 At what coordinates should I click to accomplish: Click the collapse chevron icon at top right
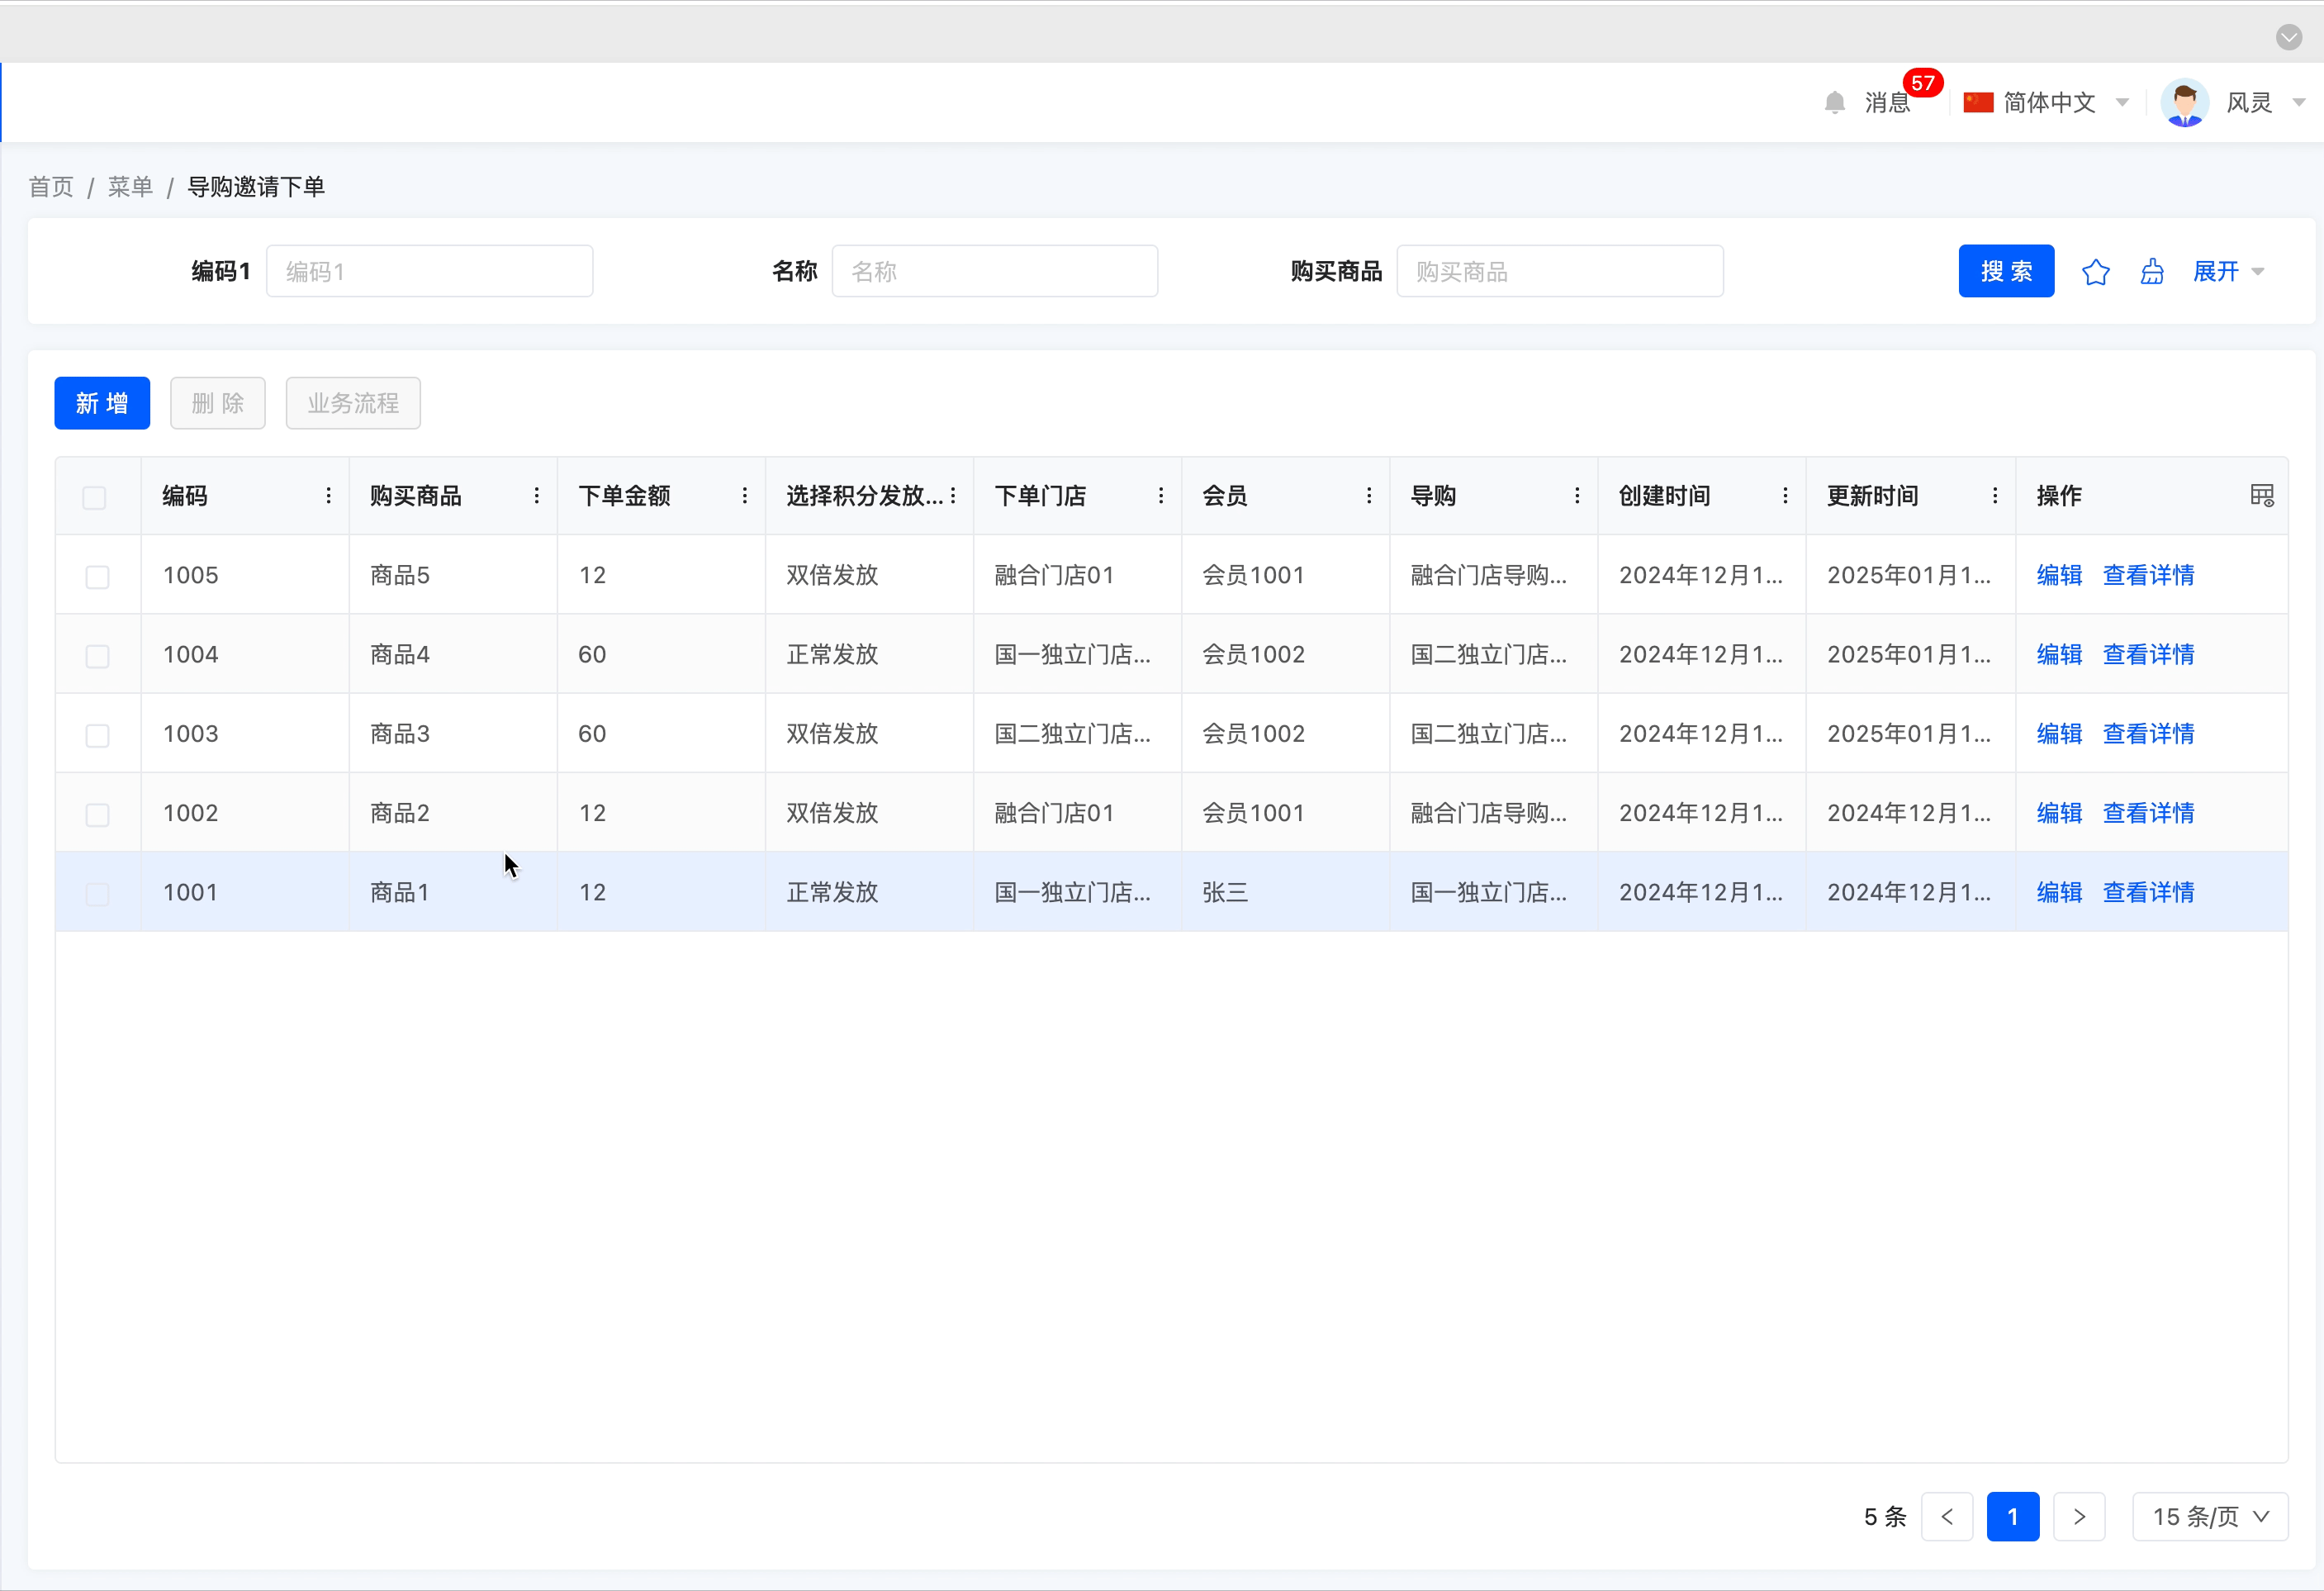[x=2288, y=37]
